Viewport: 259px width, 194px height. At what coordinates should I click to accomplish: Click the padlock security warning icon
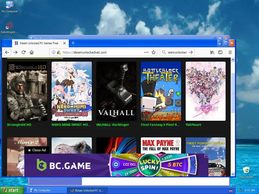tap(58, 52)
